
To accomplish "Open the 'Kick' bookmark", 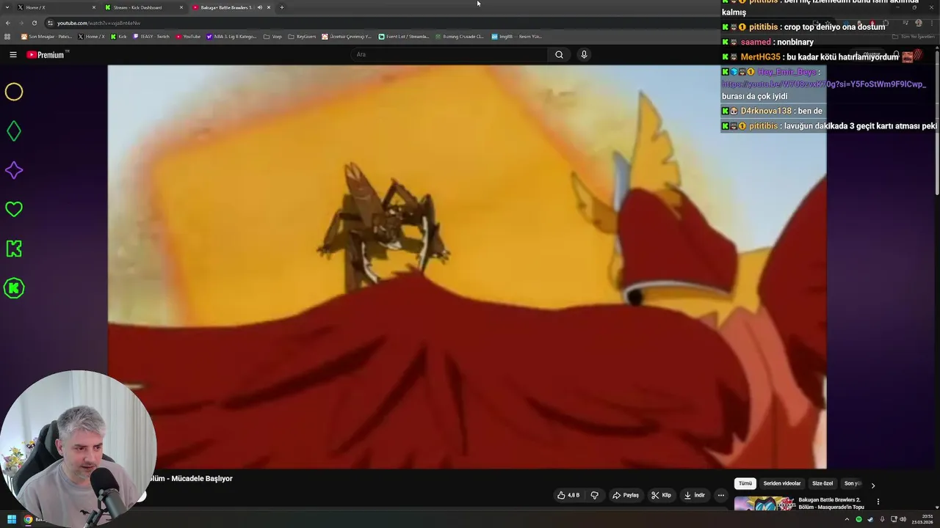I will [119, 36].
